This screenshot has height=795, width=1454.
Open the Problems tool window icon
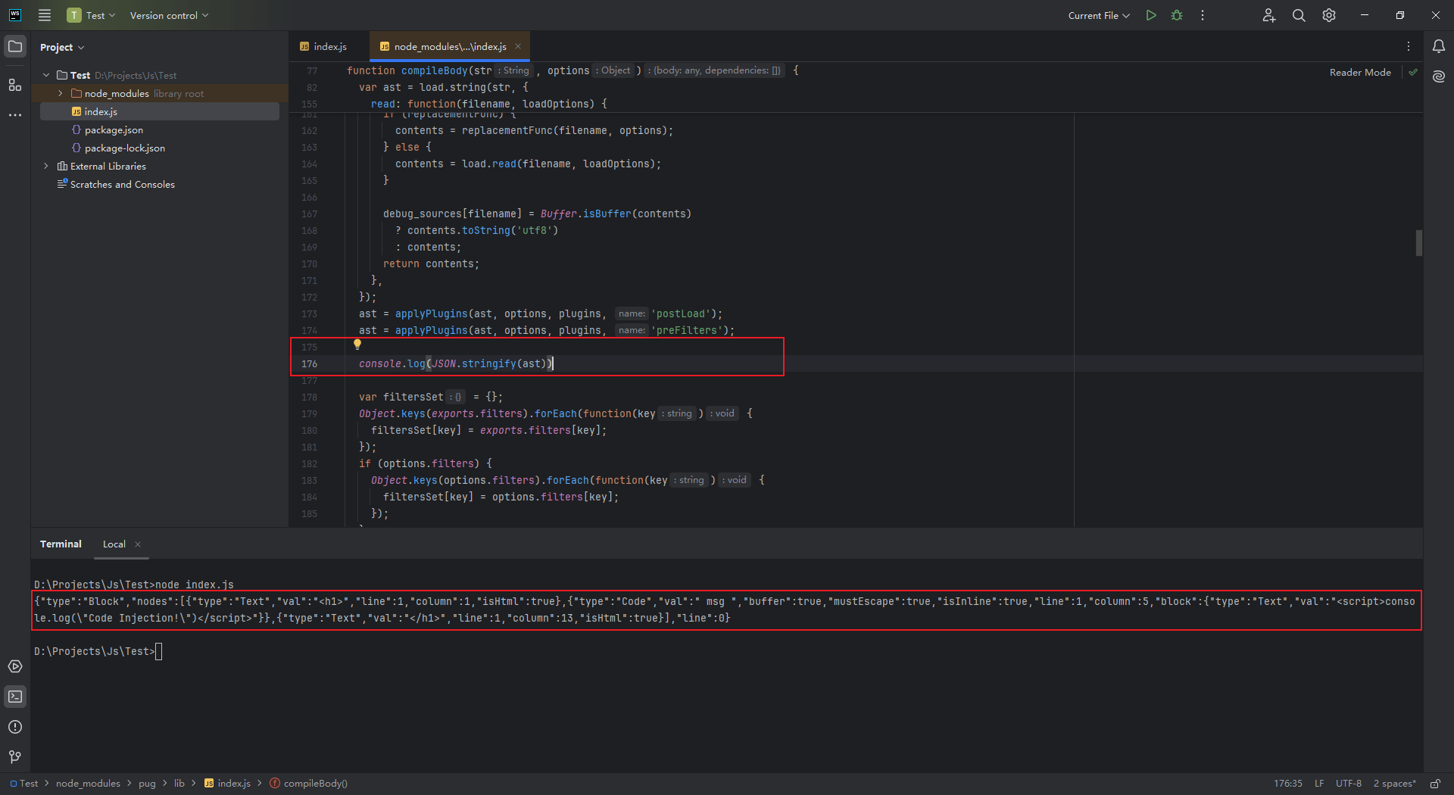pyautogui.click(x=15, y=727)
